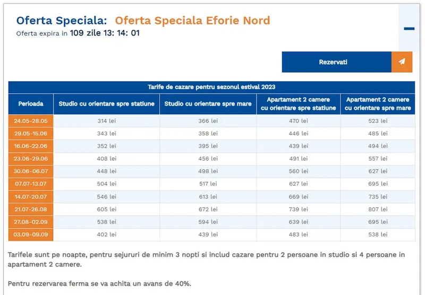This screenshot has width=425, height=295.
Task: Select the 03.09-09.09 period cell
Action: click(x=31, y=235)
